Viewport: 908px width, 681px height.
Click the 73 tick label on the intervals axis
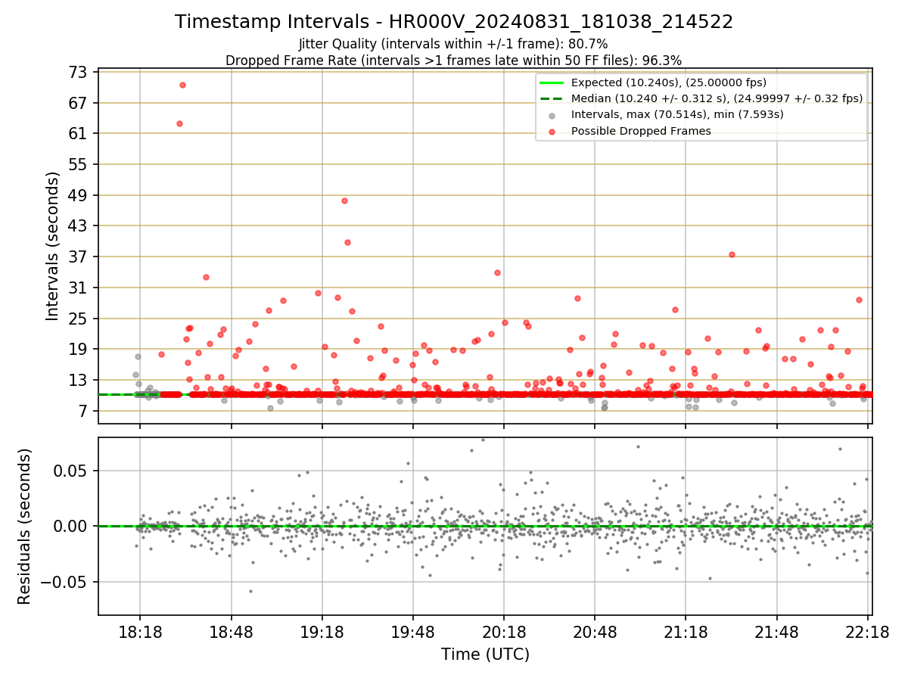(x=79, y=72)
